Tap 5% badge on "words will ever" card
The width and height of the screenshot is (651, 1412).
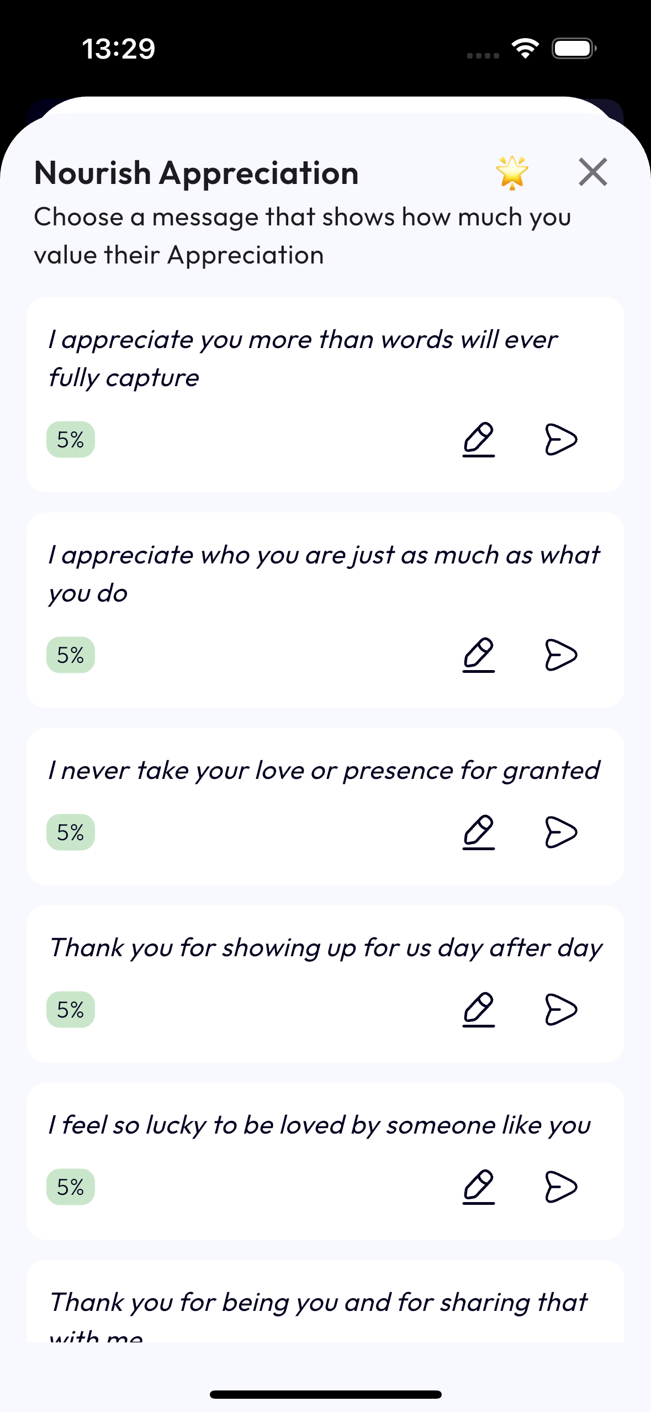pos(71,440)
